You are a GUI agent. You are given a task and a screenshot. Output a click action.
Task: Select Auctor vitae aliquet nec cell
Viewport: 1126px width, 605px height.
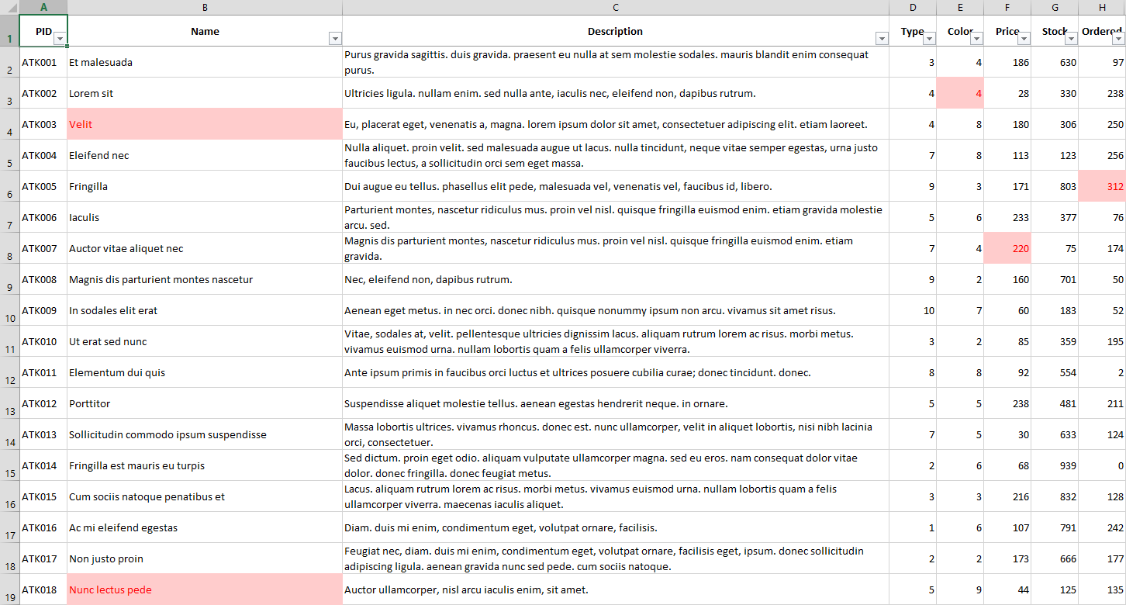point(205,248)
